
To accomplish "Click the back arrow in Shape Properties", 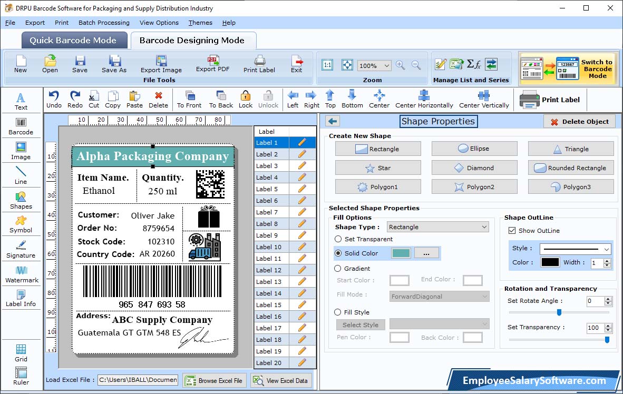I will [x=333, y=121].
